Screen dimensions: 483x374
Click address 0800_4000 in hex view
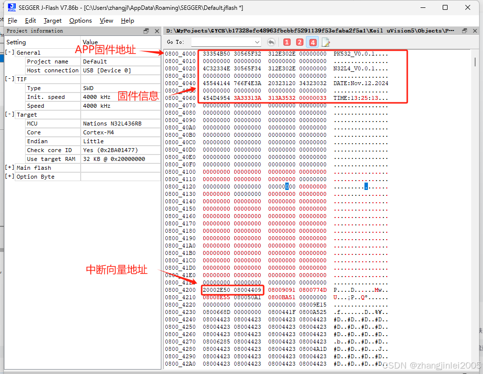[180, 54]
